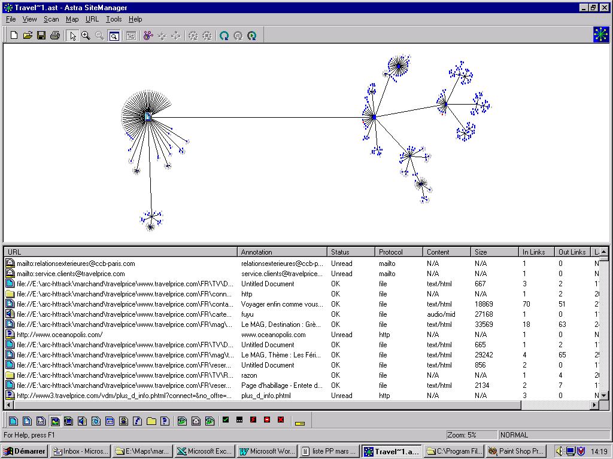
Task: Open the Help menu
Action: (x=135, y=19)
